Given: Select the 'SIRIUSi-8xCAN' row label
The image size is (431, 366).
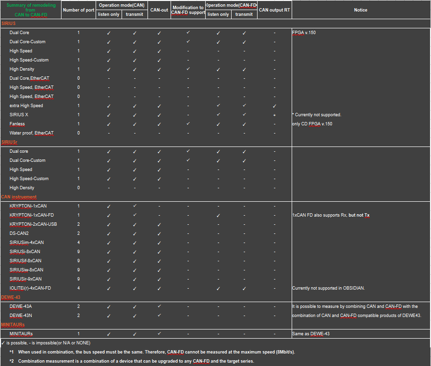Looking at the screenshot, I should click(25, 251).
